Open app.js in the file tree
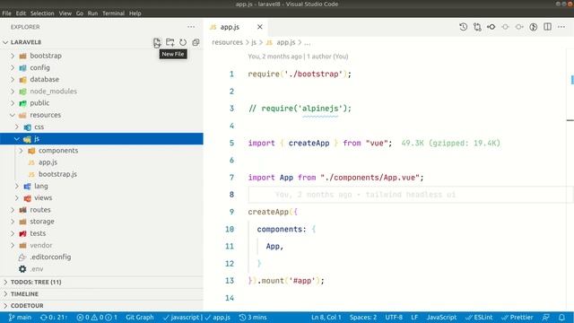574x323 pixels. 101,162
